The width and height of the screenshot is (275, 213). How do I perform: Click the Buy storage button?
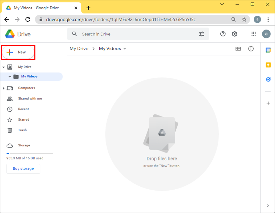coord(23,169)
